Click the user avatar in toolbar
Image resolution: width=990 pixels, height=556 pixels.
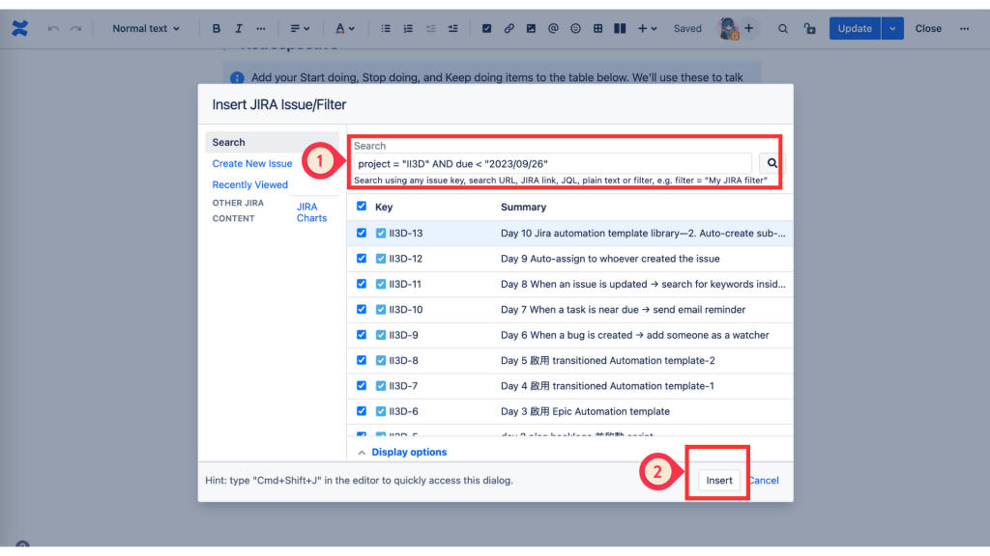coord(729,28)
